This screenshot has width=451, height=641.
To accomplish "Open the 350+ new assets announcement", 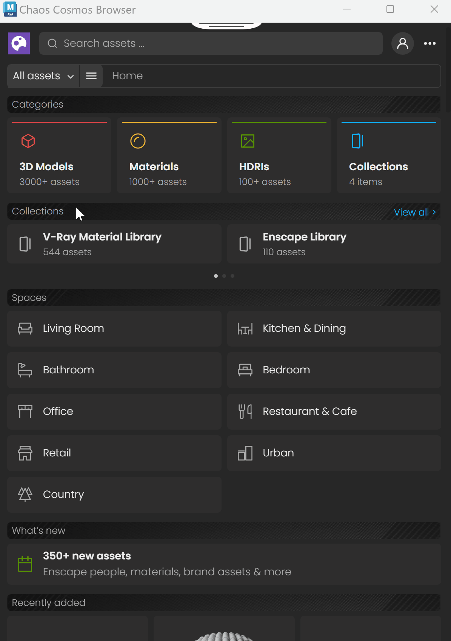I will [224, 564].
